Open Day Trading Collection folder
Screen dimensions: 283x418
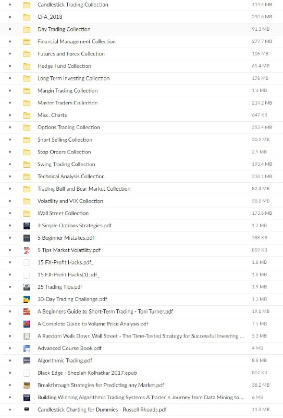point(64,29)
